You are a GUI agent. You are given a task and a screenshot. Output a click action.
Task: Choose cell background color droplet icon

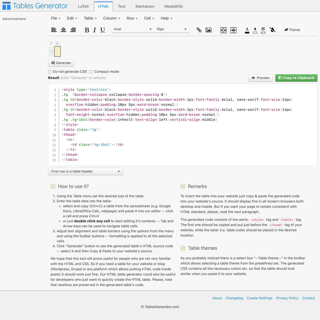(255, 30)
